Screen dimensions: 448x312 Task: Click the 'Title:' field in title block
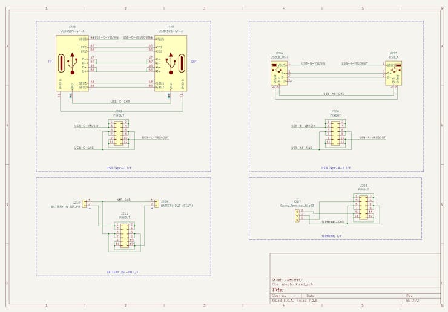(x=278, y=290)
